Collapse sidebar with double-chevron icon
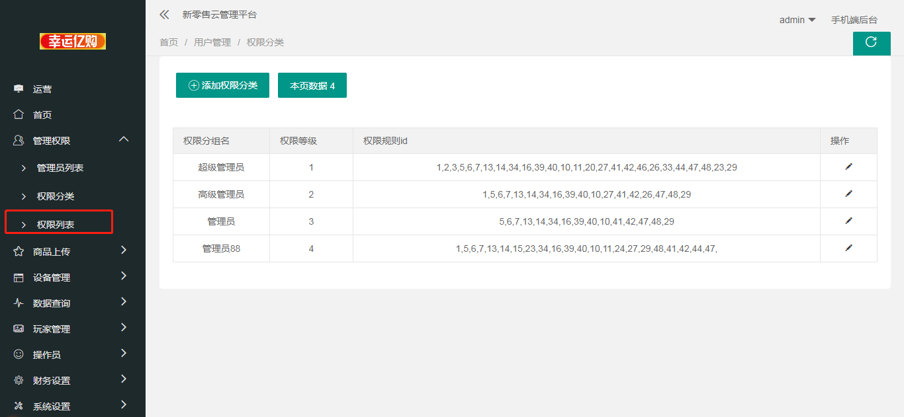 pos(164,15)
